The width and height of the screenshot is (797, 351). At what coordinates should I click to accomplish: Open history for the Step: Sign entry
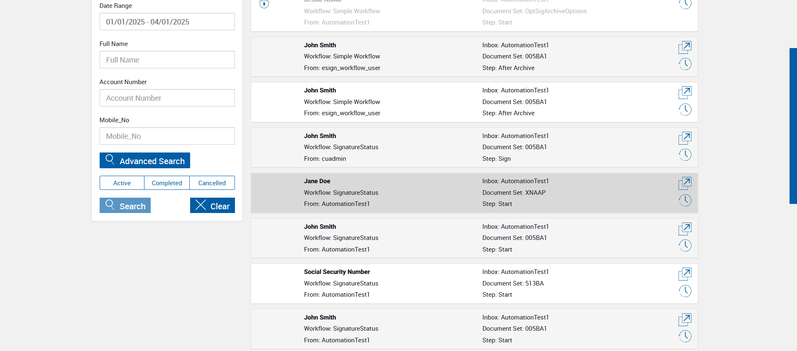pos(685,155)
